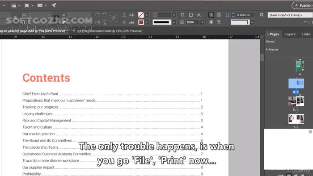This screenshot has height=176, width=313.
Task: Expand the arrange documents dropdown arrow
Action: click(x=46, y=5)
